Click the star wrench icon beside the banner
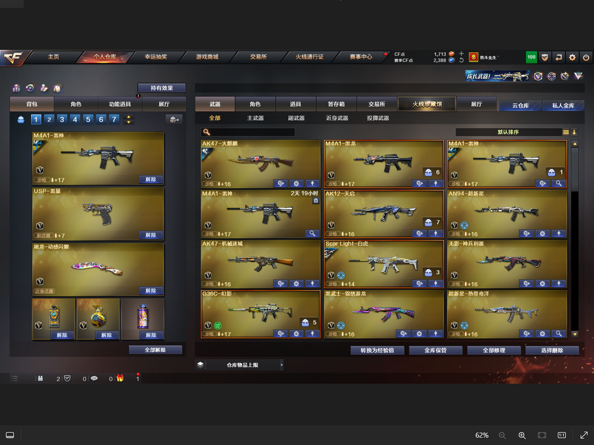Image resolution: width=594 pixels, height=445 pixels. (x=565, y=76)
